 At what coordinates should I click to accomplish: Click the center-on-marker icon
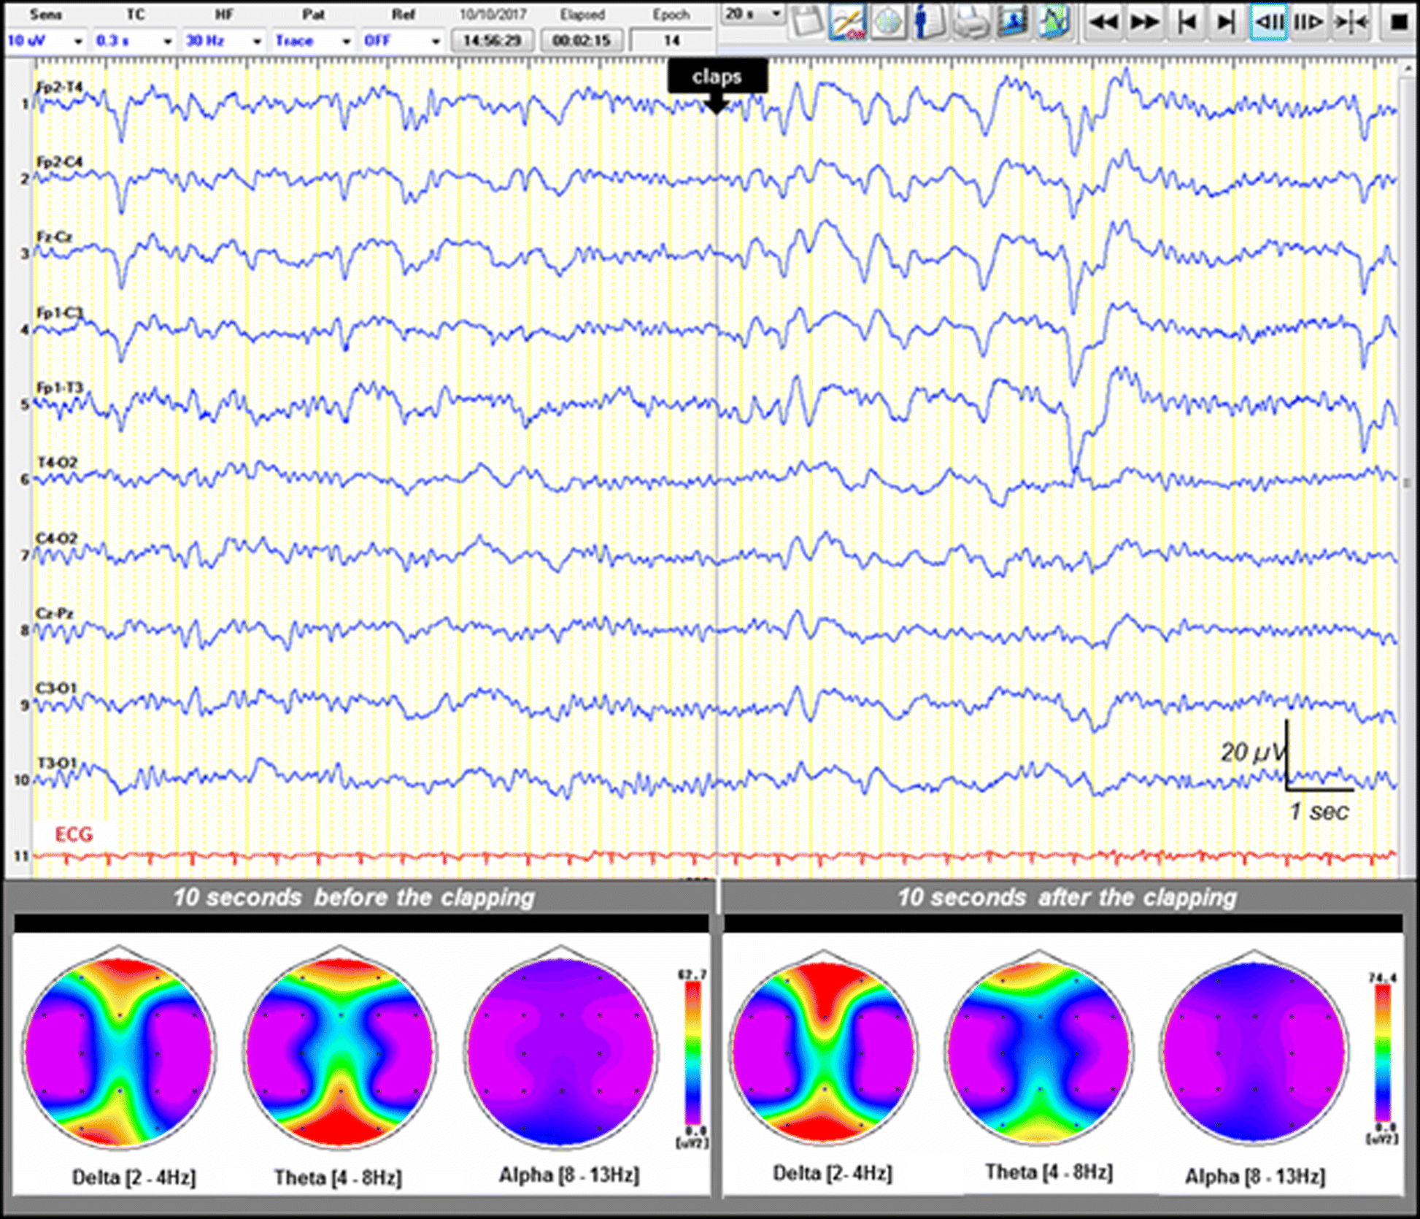coord(1350,22)
